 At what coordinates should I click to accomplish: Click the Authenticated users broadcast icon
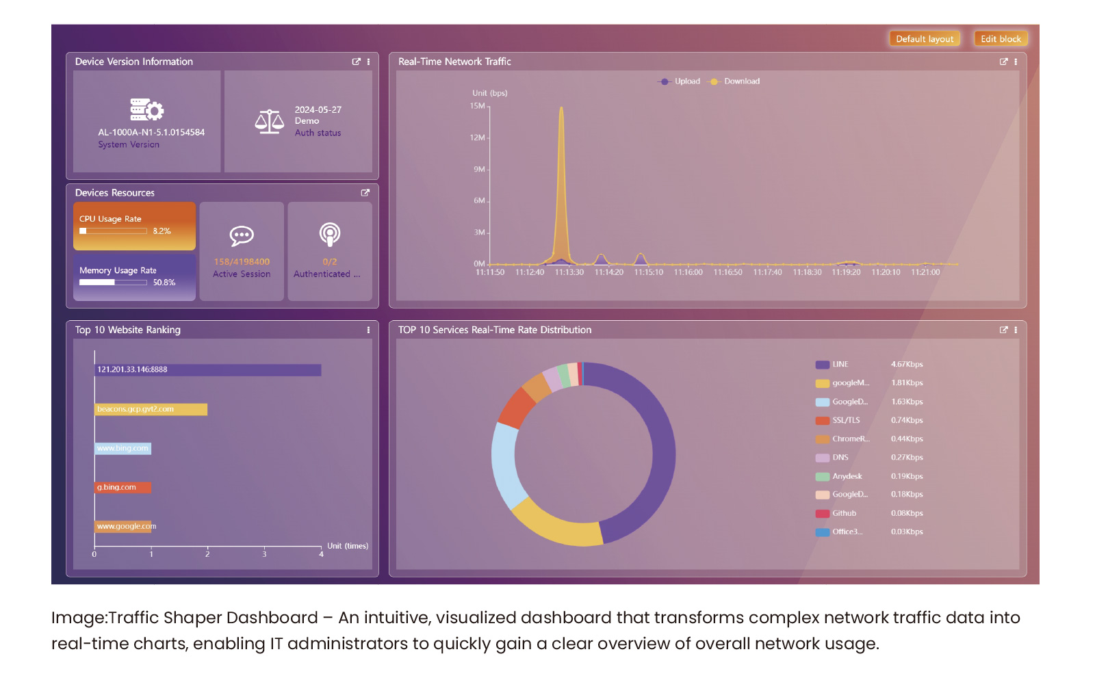[x=330, y=235]
